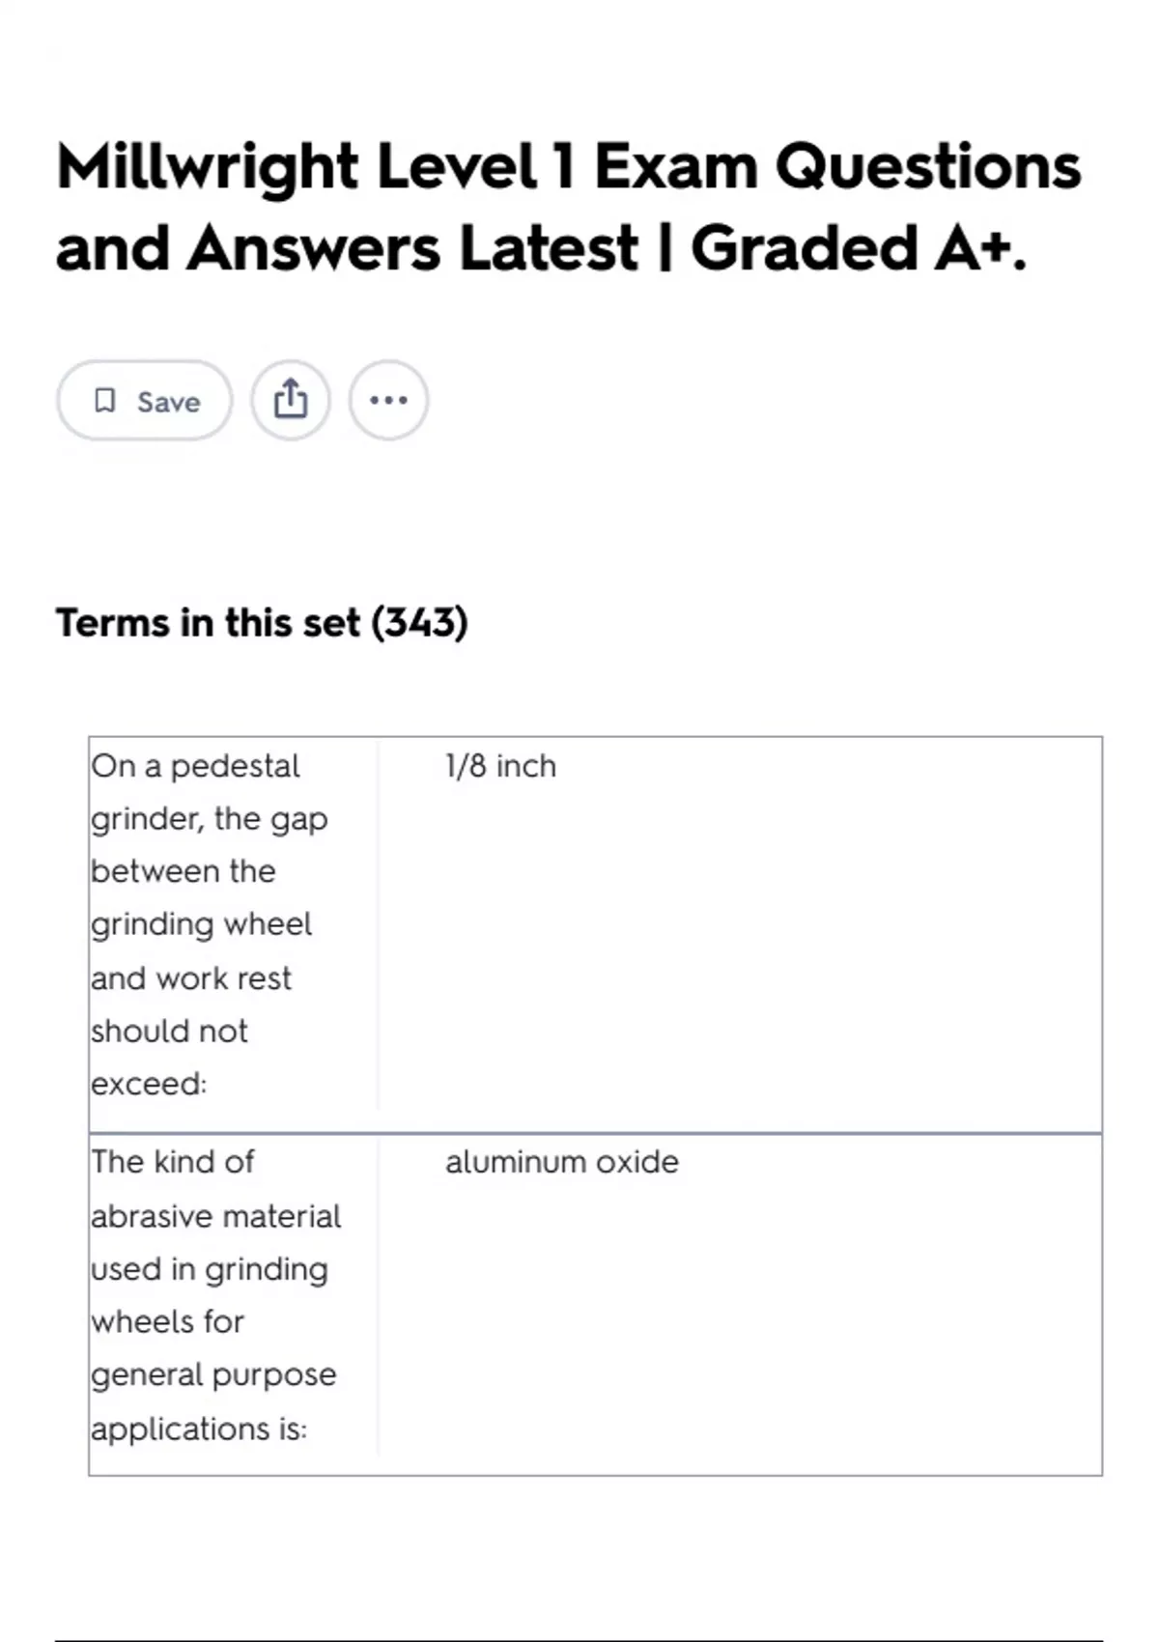
Task: Click 'On a pedestal' term text
Action: tap(195, 766)
